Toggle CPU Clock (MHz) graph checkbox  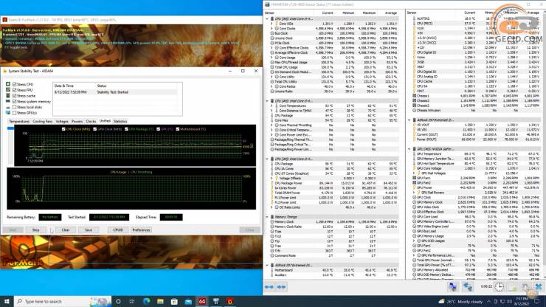63,129
